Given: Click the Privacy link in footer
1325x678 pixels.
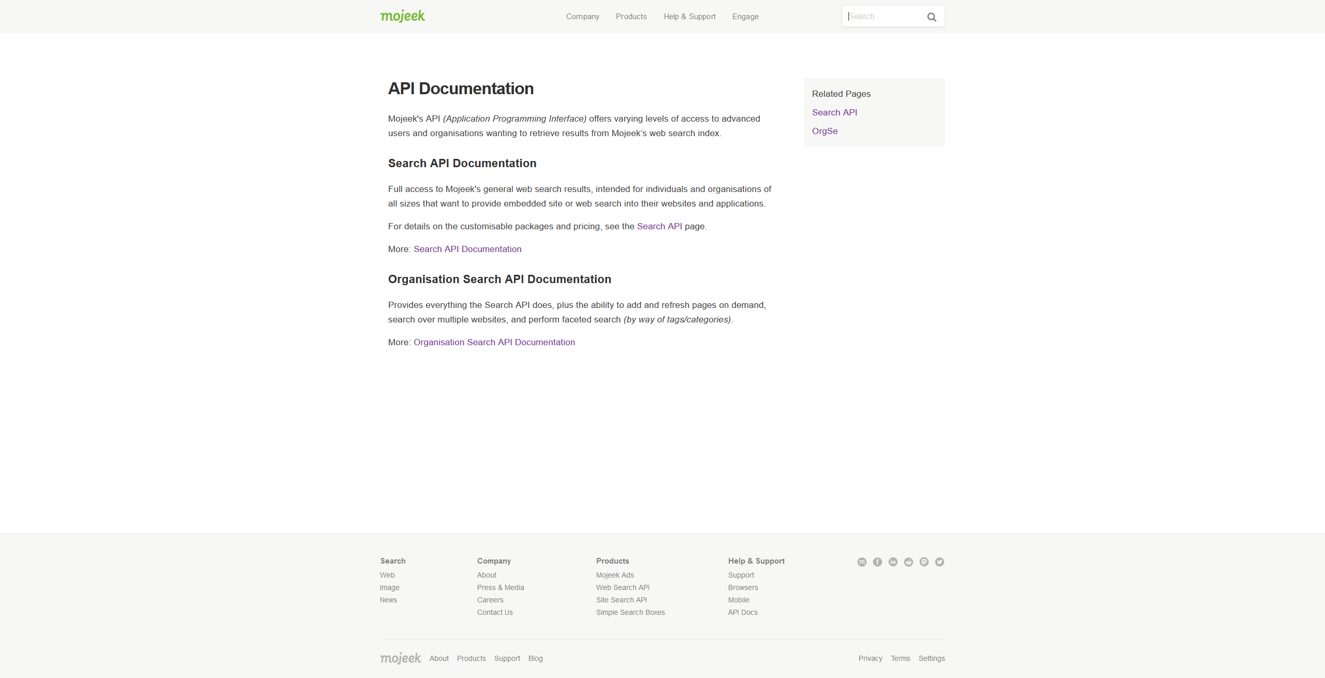Looking at the screenshot, I should (871, 658).
